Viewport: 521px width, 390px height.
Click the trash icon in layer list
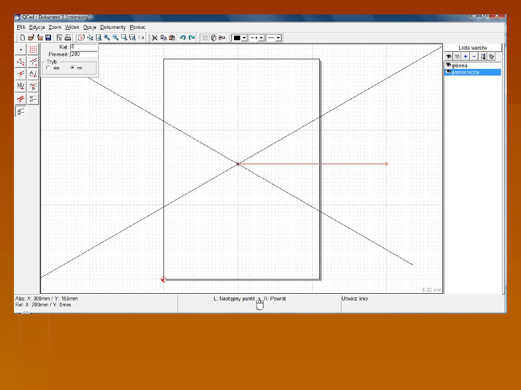pos(491,56)
